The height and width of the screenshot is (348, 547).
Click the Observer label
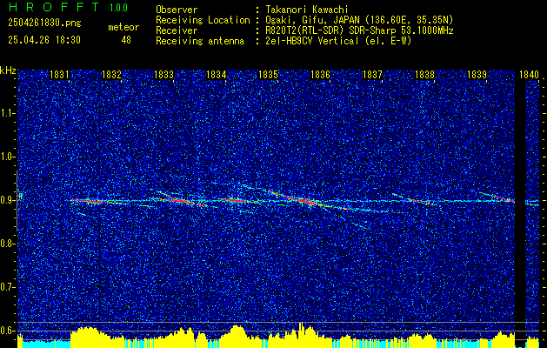click(x=177, y=10)
